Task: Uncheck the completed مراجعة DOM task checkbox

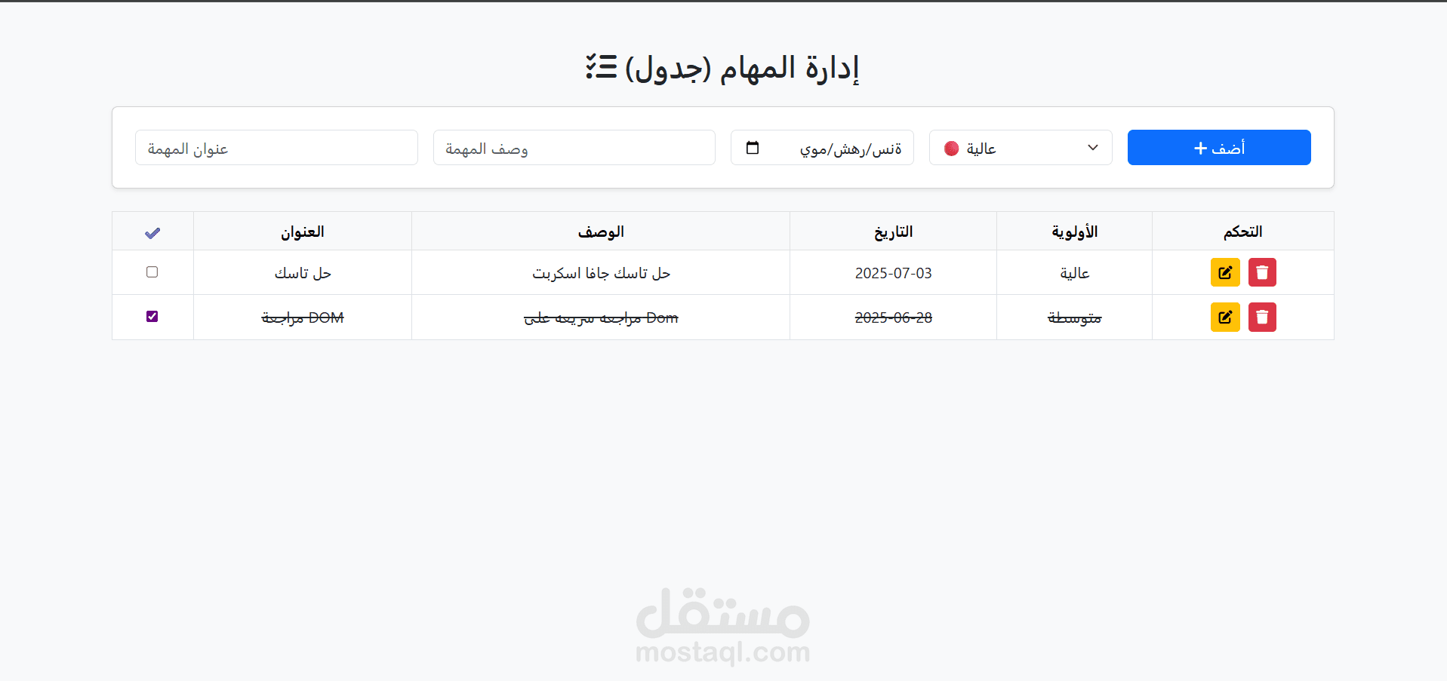Action: pos(152,316)
